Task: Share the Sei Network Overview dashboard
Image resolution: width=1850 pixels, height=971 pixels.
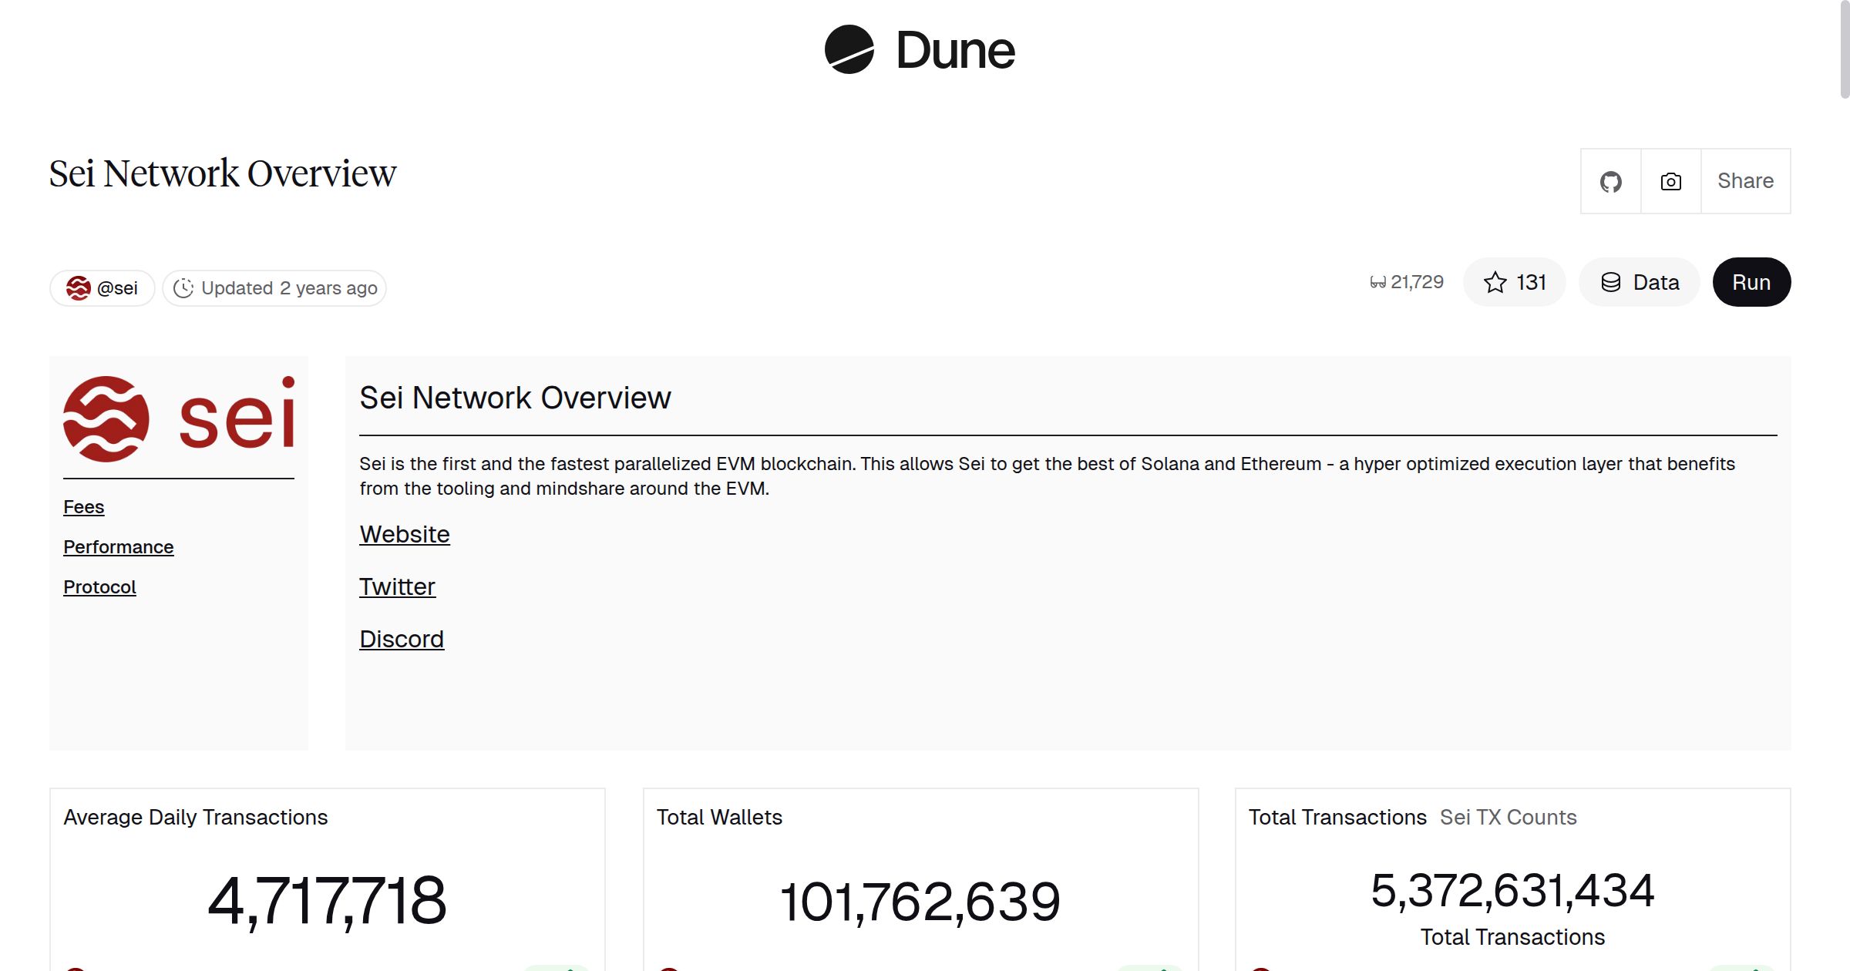Action: click(1744, 181)
